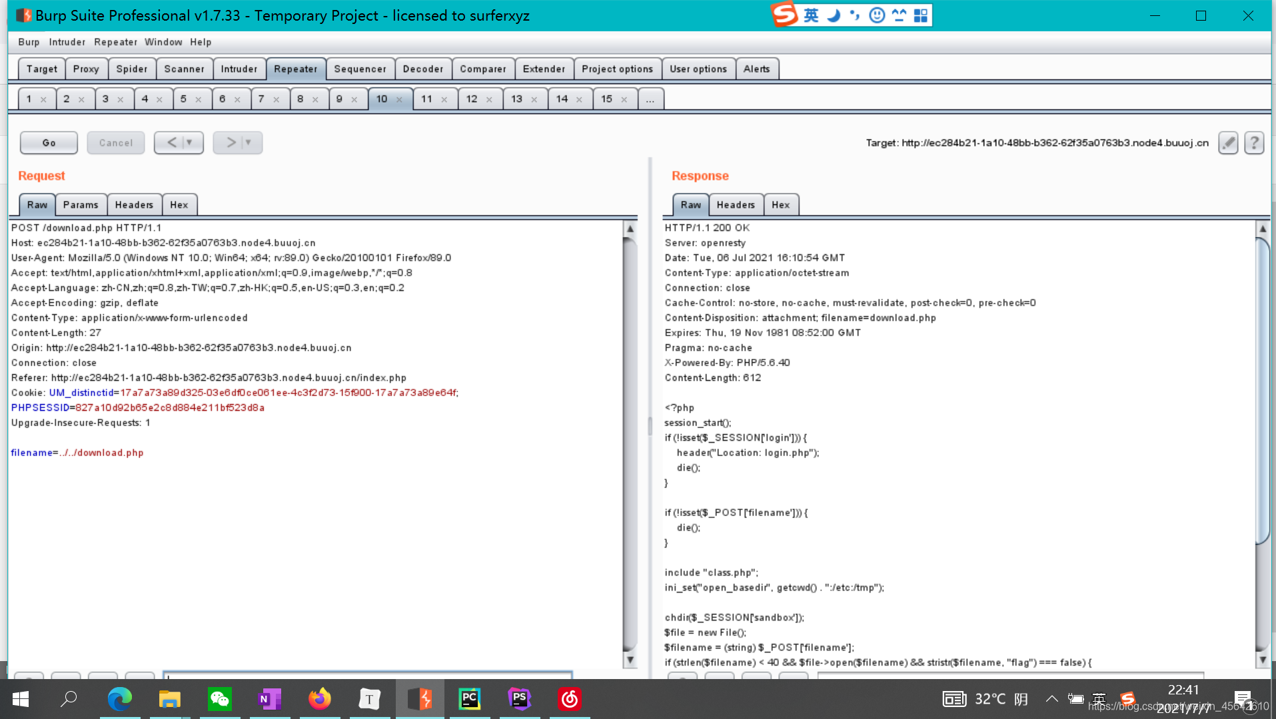This screenshot has height=719, width=1276.
Task: Open the Windows Start menu
Action: click(21, 699)
